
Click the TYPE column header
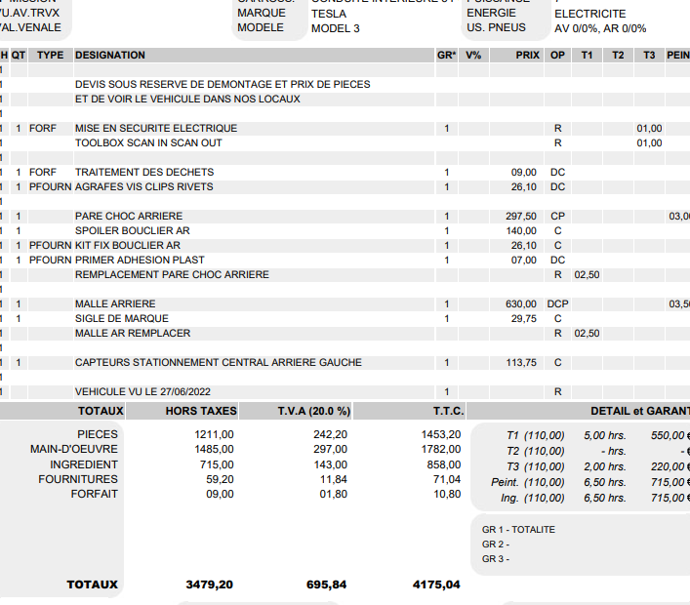click(x=50, y=55)
